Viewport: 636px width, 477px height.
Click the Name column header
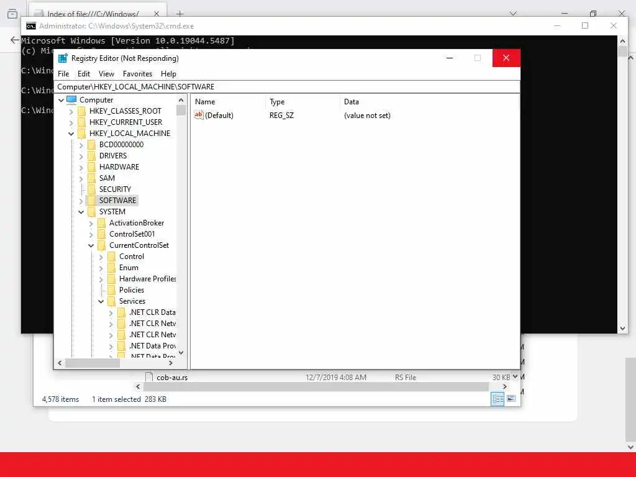tap(229, 102)
